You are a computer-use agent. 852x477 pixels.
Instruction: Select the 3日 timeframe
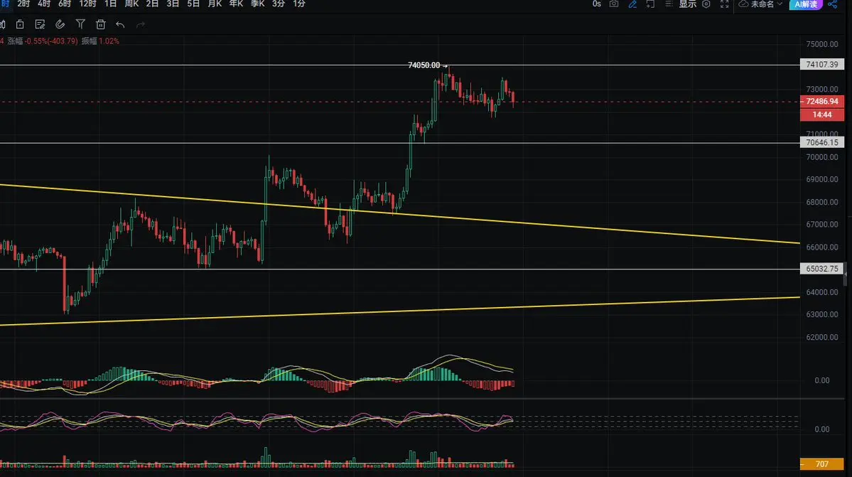tap(173, 4)
